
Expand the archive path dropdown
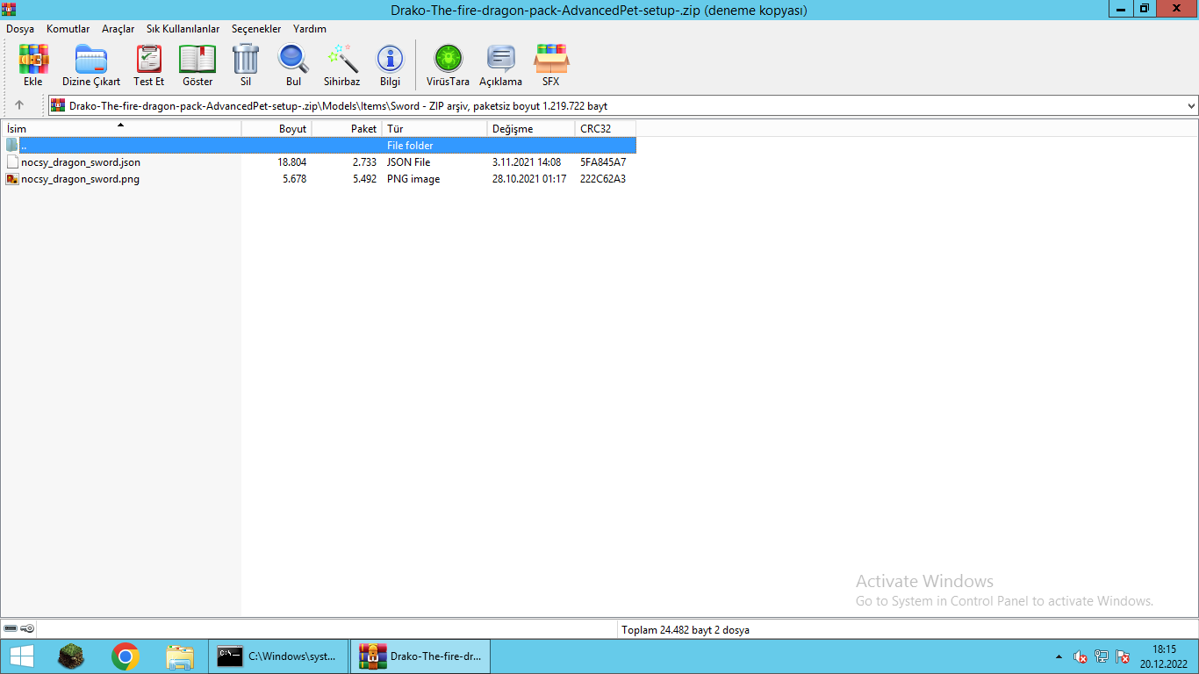click(1191, 105)
